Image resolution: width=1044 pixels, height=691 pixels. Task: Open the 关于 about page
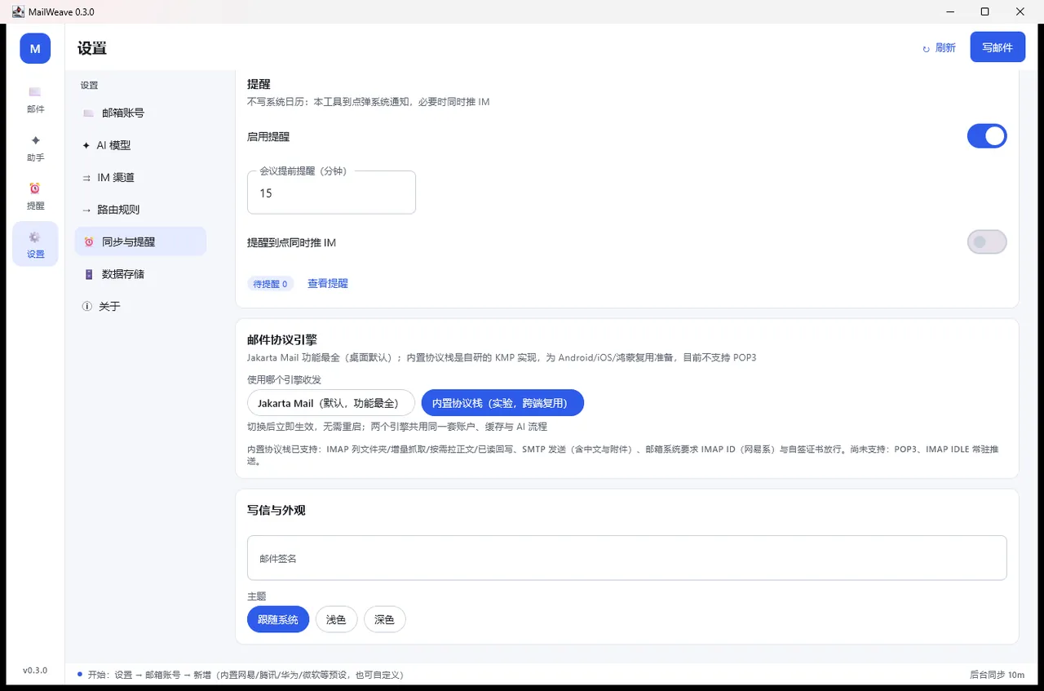point(140,306)
